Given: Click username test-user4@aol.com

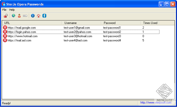Looking at the screenshot, I should pos(75,40).
